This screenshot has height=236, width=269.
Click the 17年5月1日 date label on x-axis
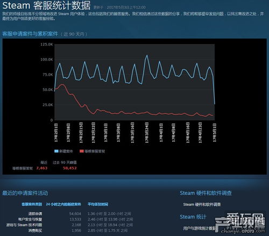click(215, 132)
